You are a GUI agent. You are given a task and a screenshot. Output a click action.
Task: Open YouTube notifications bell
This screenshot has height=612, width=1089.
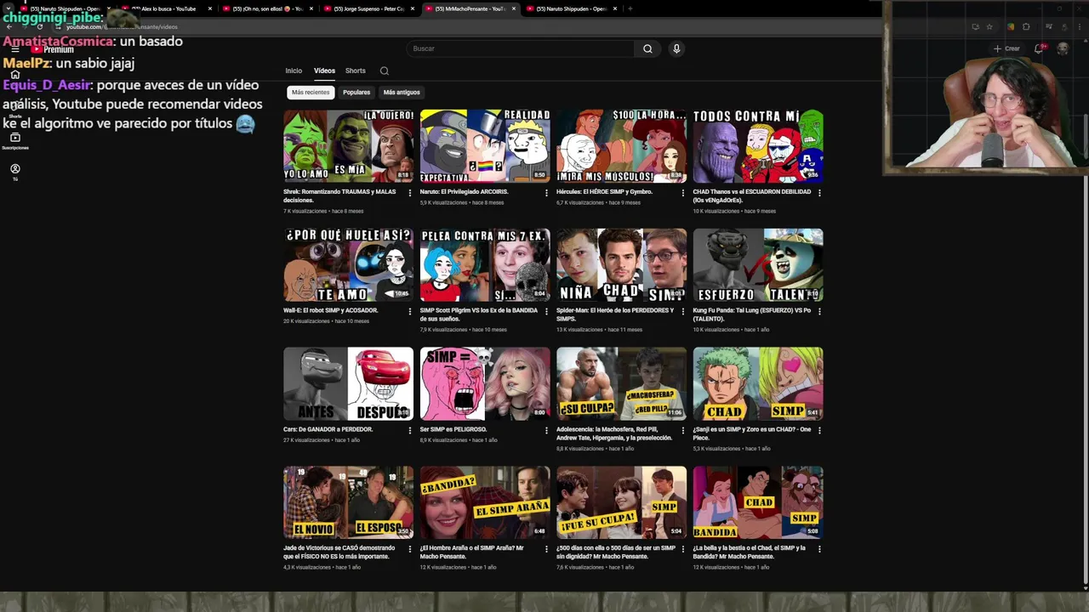(x=1039, y=48)
